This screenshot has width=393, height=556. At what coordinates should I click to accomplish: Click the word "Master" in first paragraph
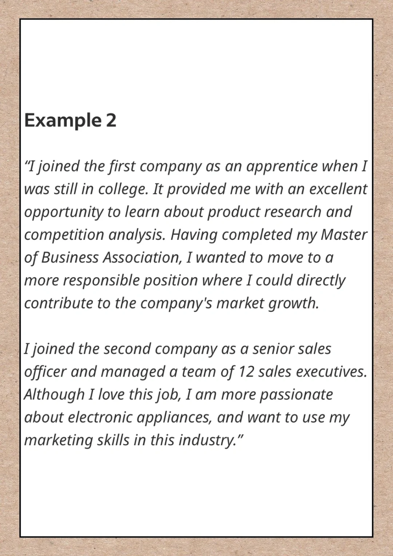344,235
